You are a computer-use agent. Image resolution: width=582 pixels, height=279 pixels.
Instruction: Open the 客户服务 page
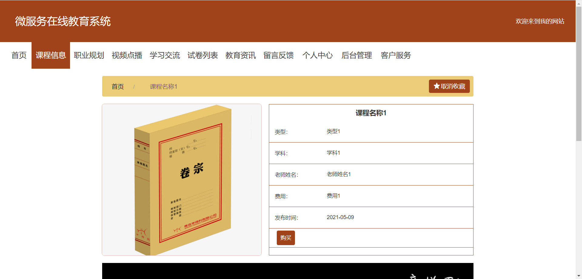(x=396, y=55)
